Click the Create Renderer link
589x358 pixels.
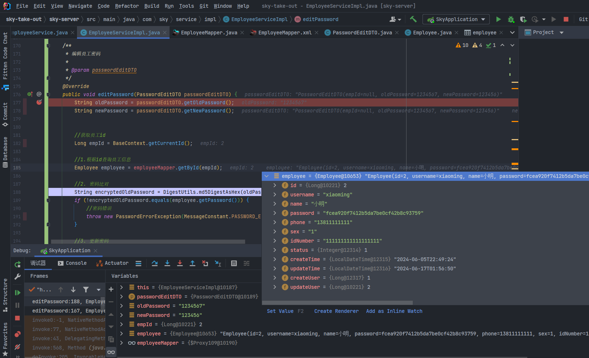337,311
